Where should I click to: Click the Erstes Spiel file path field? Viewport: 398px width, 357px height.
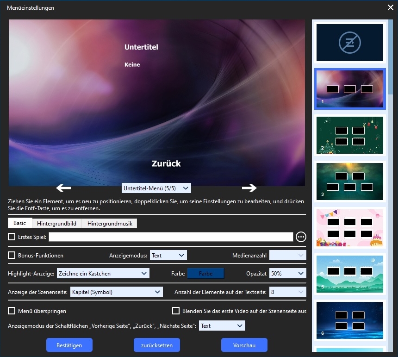171,237
